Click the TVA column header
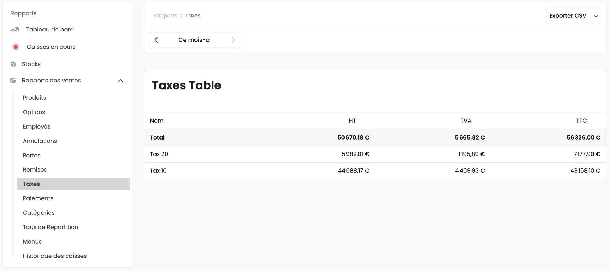The image size is (609, 271). 466,121
